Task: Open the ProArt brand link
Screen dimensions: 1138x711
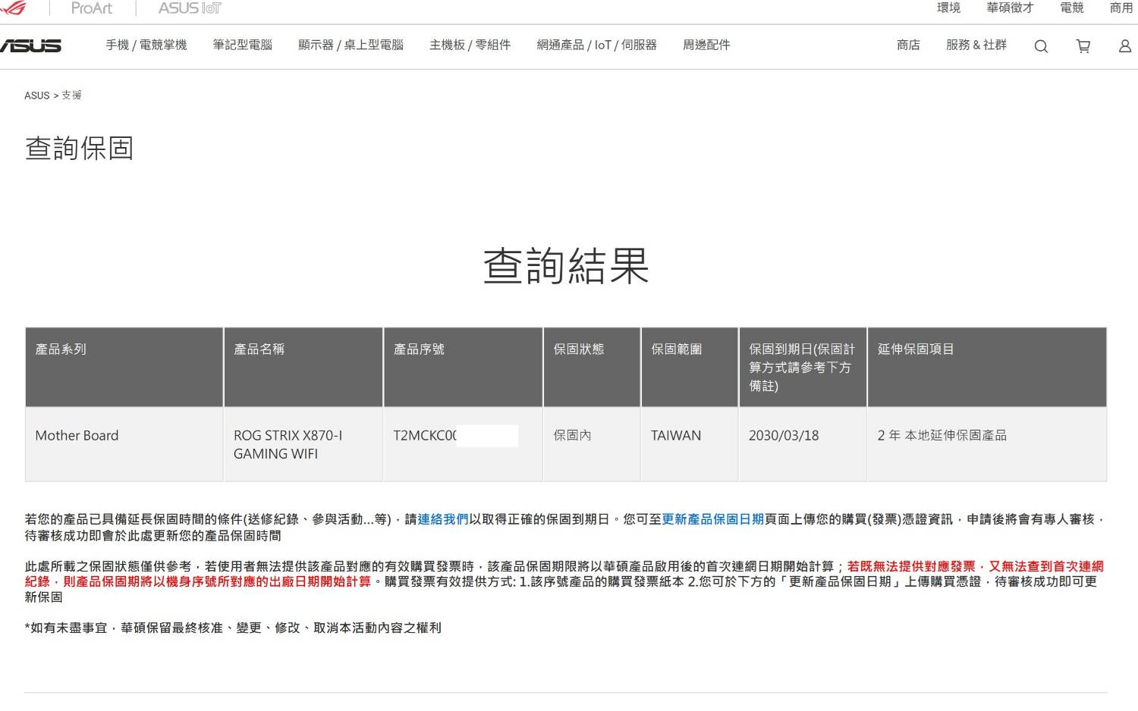Action: pos(91,8)
